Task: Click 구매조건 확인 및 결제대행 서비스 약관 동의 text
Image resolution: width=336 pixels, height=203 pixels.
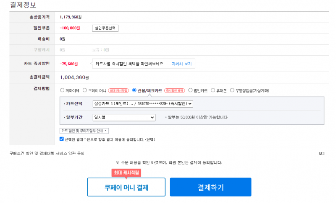Action: coord(47,154)
